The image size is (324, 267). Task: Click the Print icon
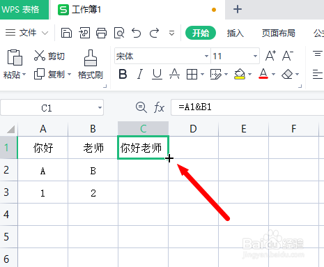click(x=102, y=33)
